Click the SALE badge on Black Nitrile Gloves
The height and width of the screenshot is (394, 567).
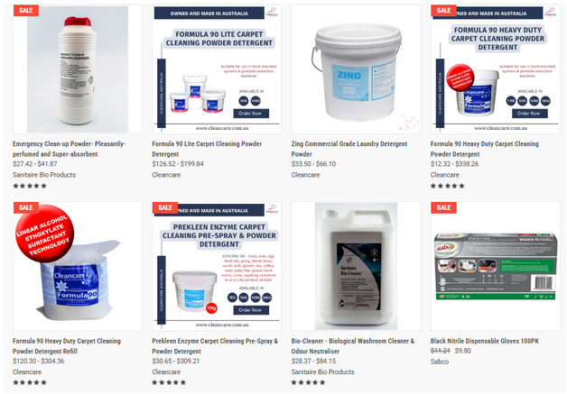[443, 207]
